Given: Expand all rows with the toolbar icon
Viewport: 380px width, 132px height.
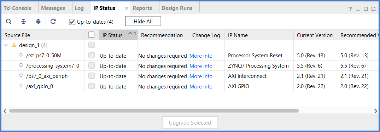Looking at the screenshot, I should pos(38,22).
